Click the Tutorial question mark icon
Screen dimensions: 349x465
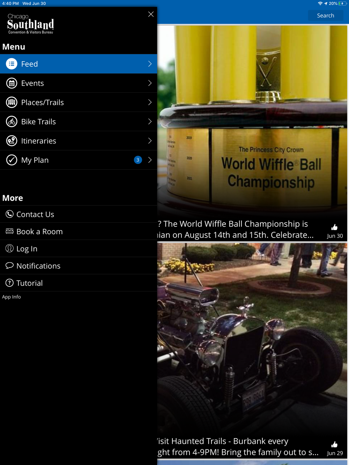tap(9, 283)
